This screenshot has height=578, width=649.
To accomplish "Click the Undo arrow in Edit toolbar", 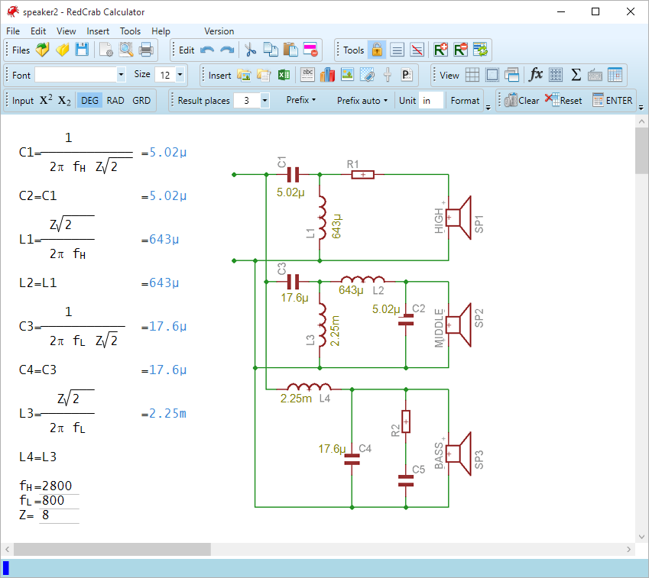I will pos(207,50).
